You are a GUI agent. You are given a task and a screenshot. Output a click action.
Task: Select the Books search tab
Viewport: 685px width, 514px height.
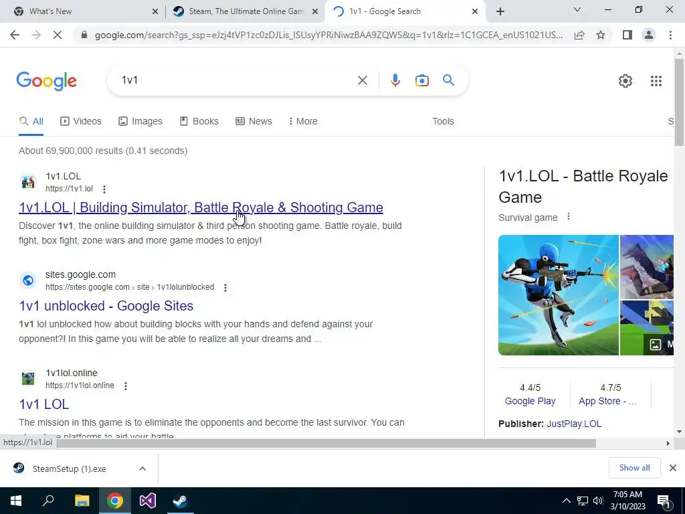(199, 121)
